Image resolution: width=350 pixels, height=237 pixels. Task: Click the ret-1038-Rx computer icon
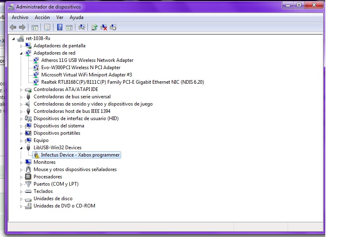tap(21, 38)
